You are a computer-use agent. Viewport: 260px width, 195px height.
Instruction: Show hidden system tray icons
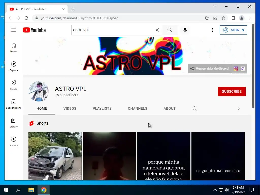[215, 190]
